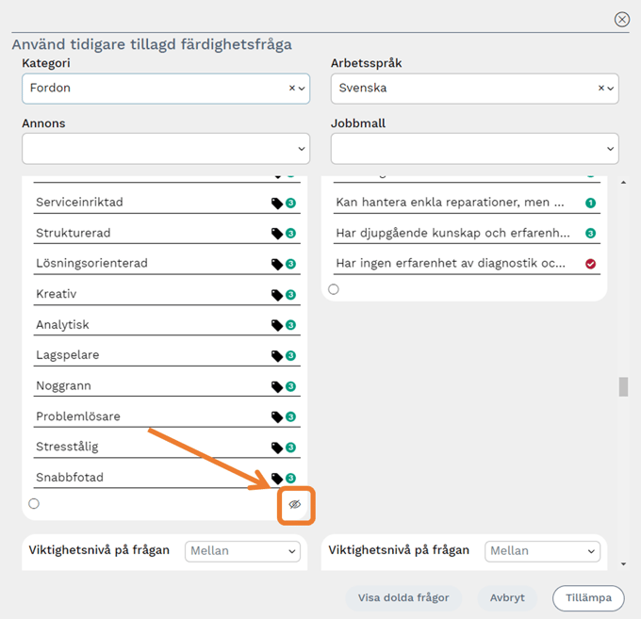Click green 3 badge next to Snabbfotad
Viewport: 641px width, 619px height.
click(x=291, y=479)
